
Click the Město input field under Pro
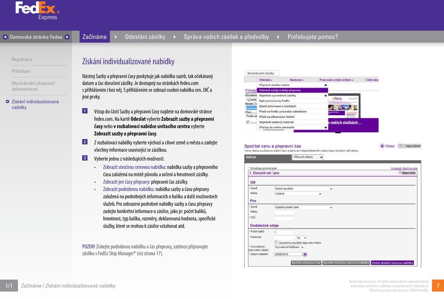(284, 212)
